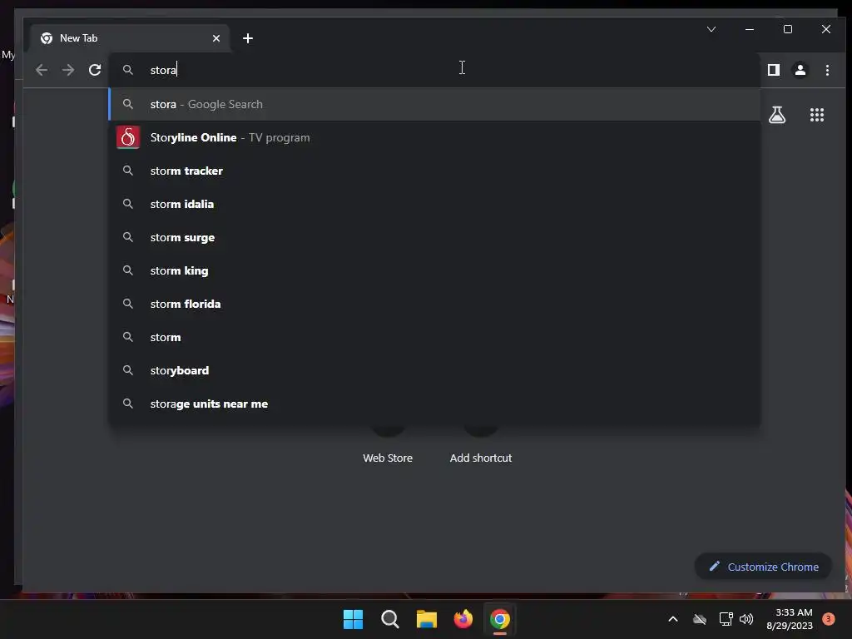
Task: Open the notification badge showing 3
Action: pyautogui.click(x=829, y=619)
